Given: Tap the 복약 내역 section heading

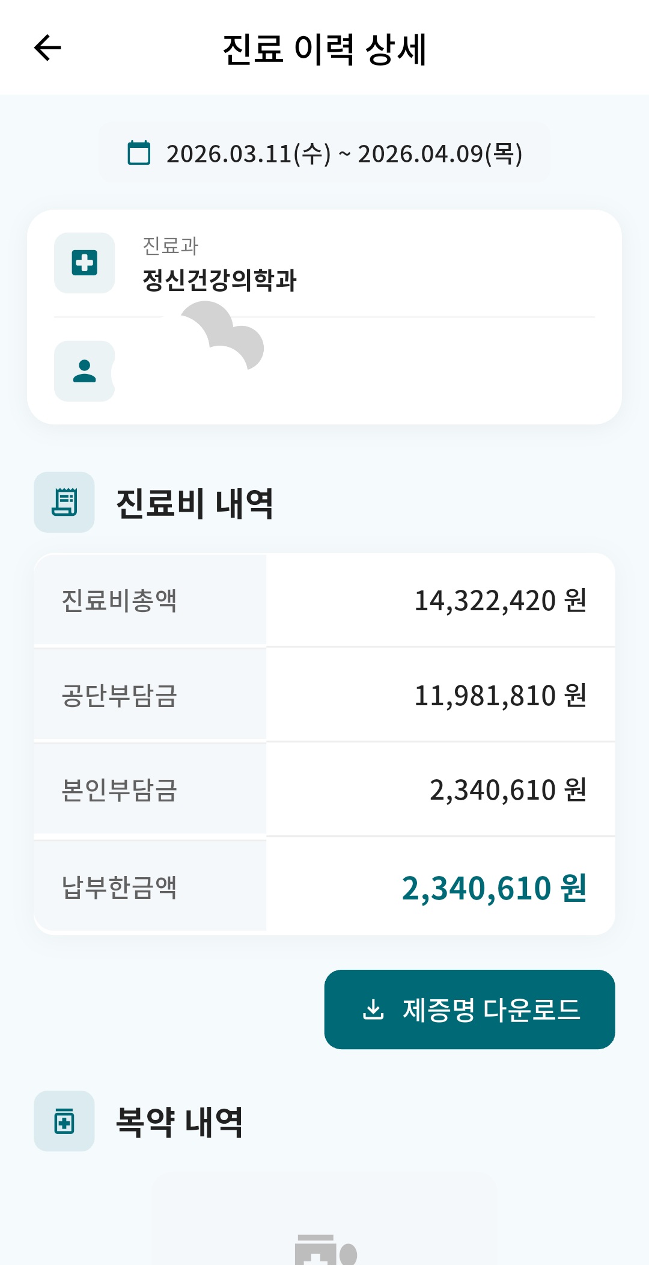Looking at the screenshot, I should point(179,1122).
